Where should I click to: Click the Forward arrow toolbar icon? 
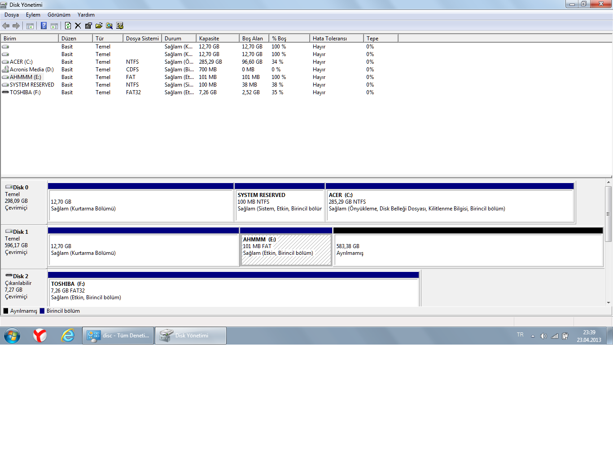point(16,26)
